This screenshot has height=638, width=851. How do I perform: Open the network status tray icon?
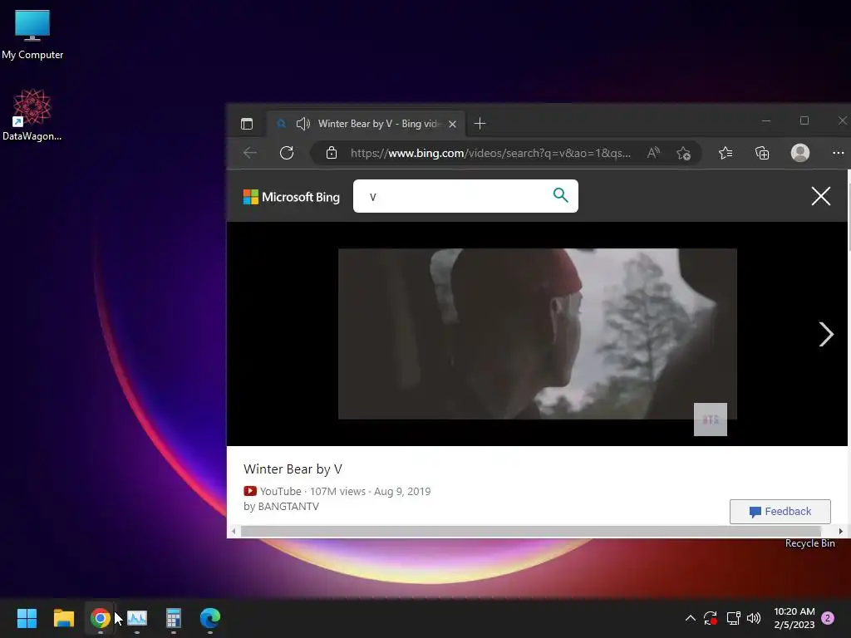coord(733,618)
